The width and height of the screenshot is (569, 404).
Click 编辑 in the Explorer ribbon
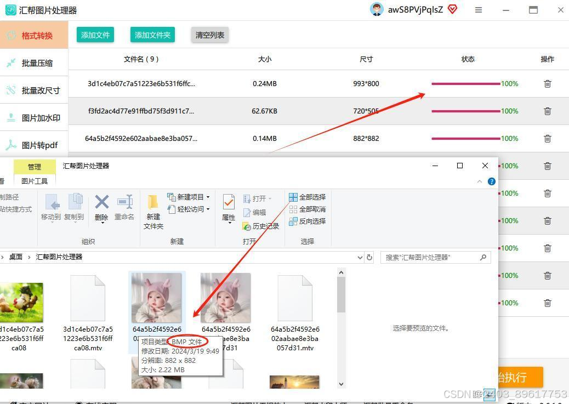(x=255, y=212)
